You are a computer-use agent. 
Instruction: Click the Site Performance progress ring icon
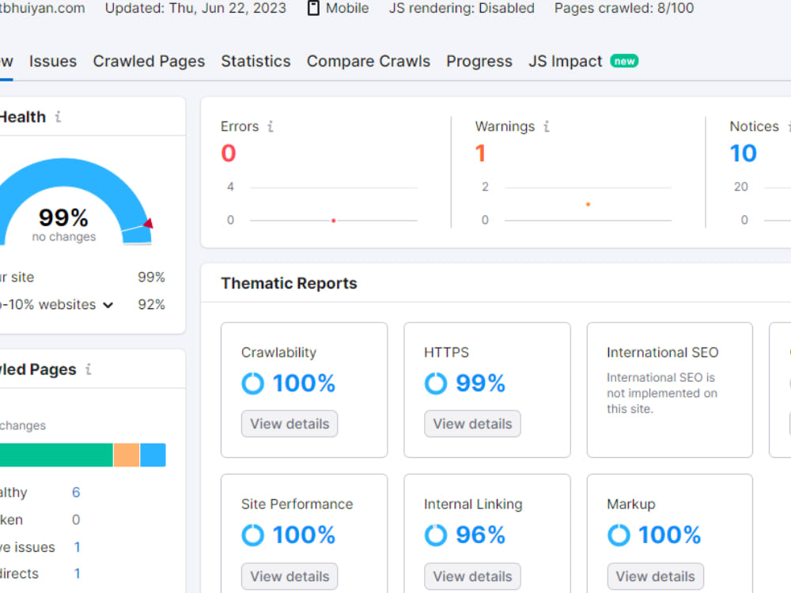[253, 535]
